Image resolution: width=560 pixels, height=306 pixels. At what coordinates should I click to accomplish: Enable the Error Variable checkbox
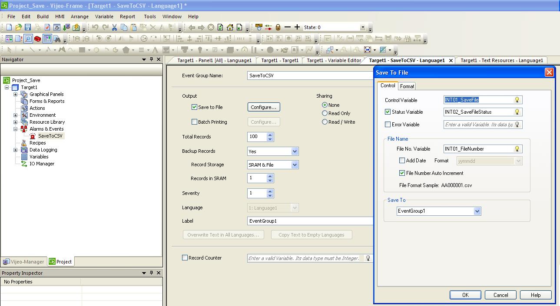pyautogui.click(x=388, y=125)
